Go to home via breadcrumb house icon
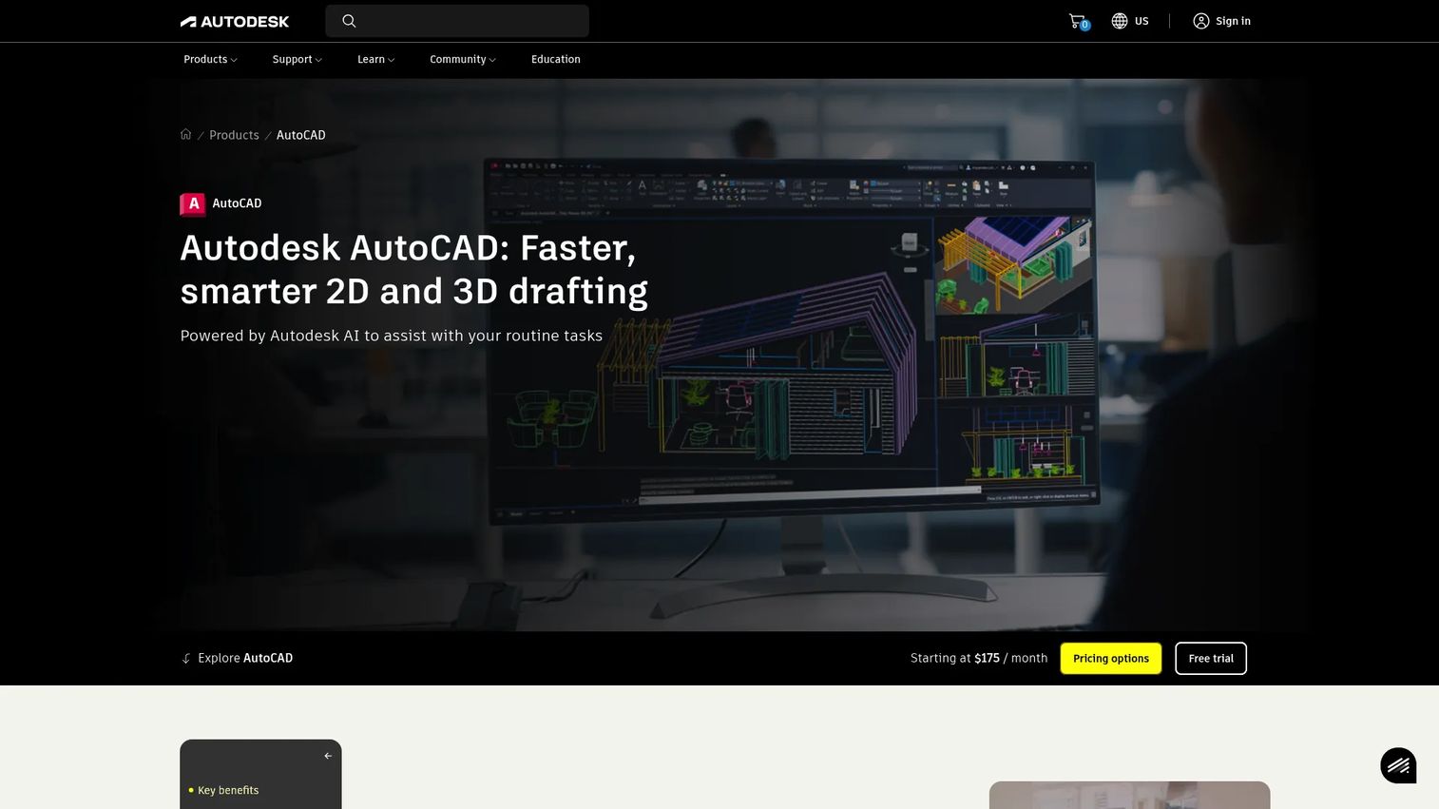1439x809 pixels. pyautogui.click(x=186, y=134)
